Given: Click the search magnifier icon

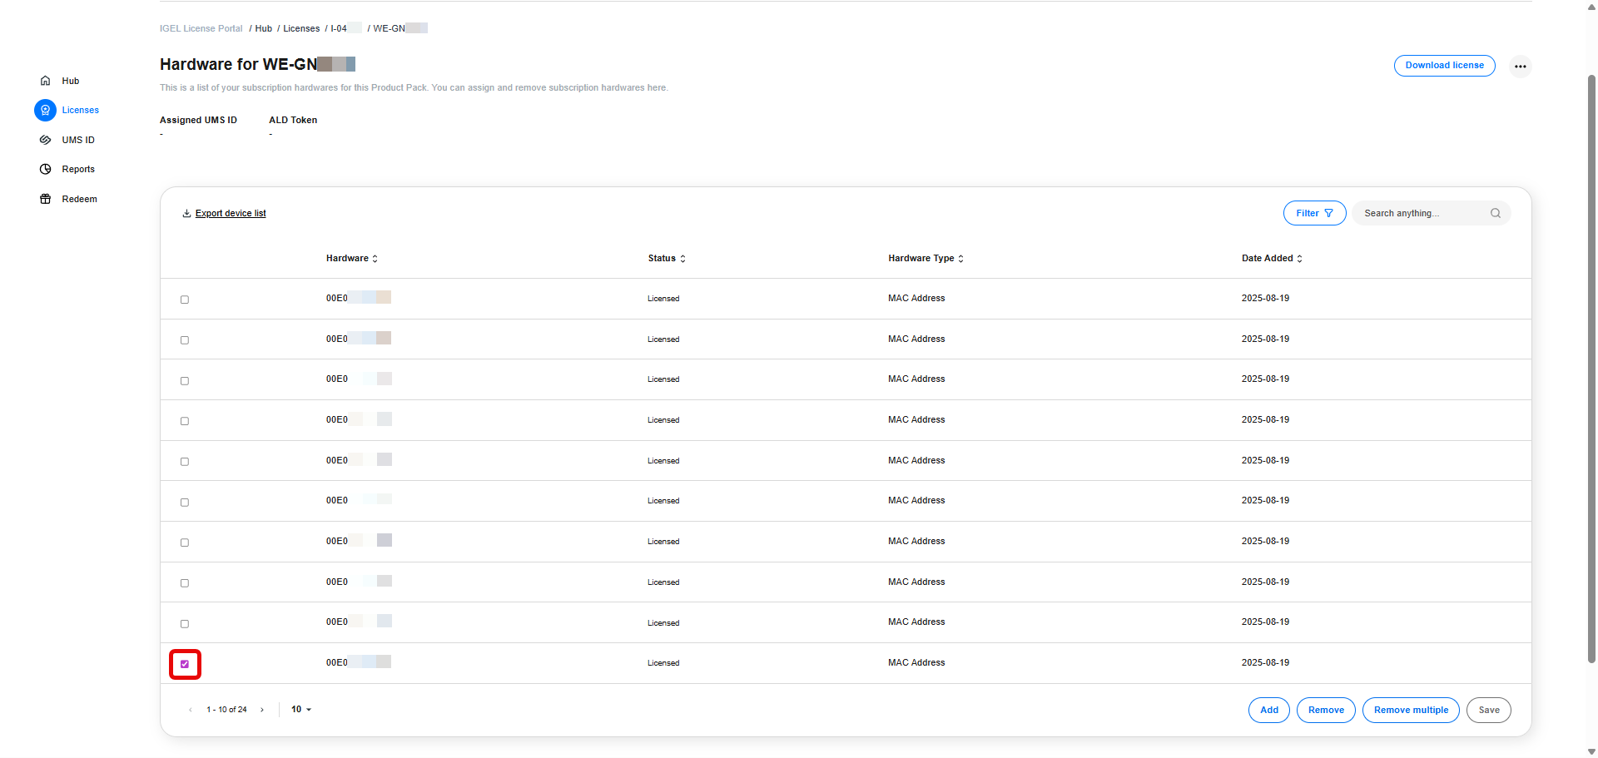Looking at the screenshot, I should pyautogui.click(x=1495, y=213).
